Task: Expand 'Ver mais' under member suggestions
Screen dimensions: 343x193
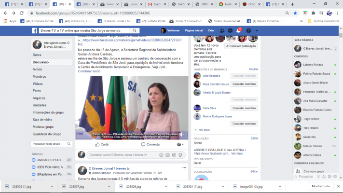Action: pos(204,130)
